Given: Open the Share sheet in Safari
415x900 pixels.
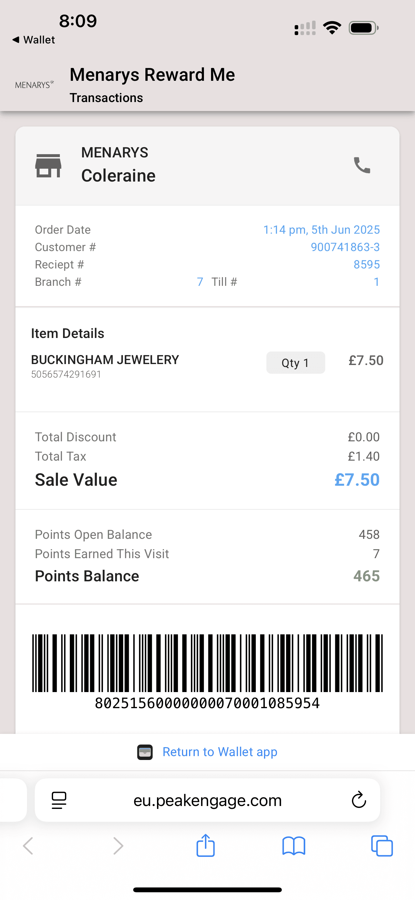Looking at the screenshot, I should 206,846.
